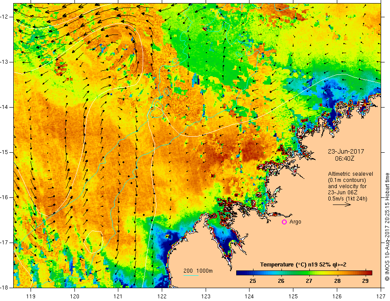This screenshot has height=301, width=390.
Task: Click the 126 longitude axis label
Action: click(x=337, y=296)
